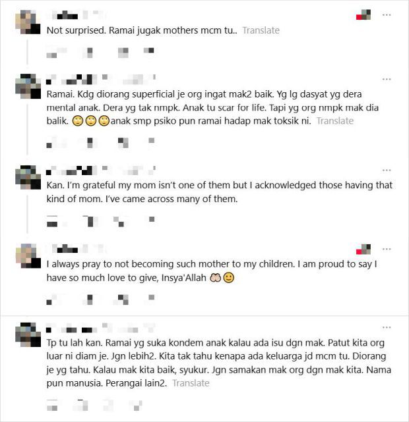Translate the 'Not surprised' comment

tap(261, 30)
